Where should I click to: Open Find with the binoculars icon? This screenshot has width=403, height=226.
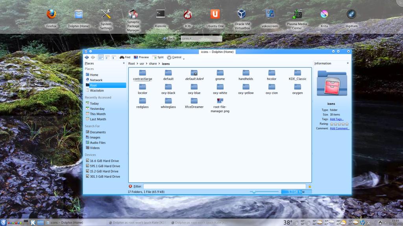coord(125,57)
